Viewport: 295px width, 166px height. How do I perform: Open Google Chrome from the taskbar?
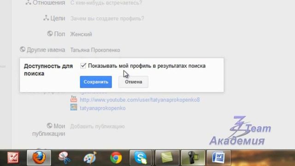(116, 158)
